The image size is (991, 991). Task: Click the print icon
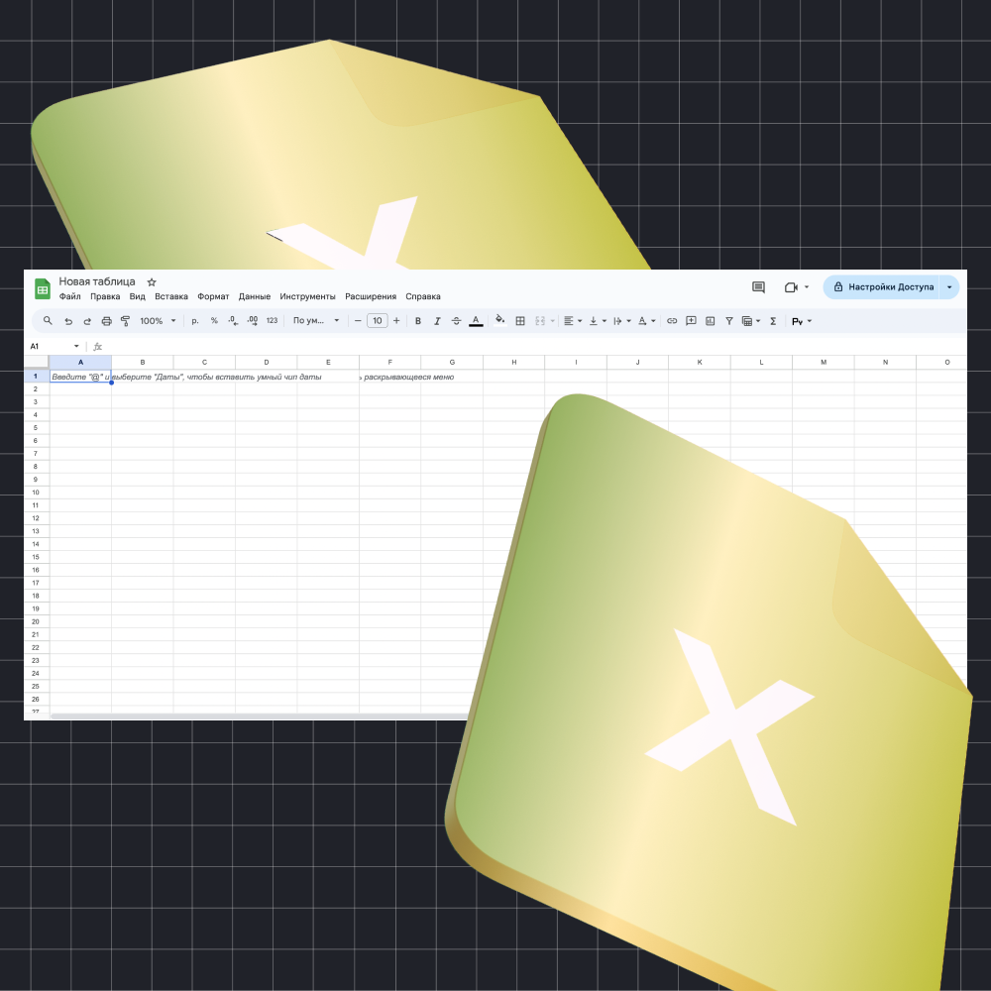pyautogui.click(x=106, y=321)
